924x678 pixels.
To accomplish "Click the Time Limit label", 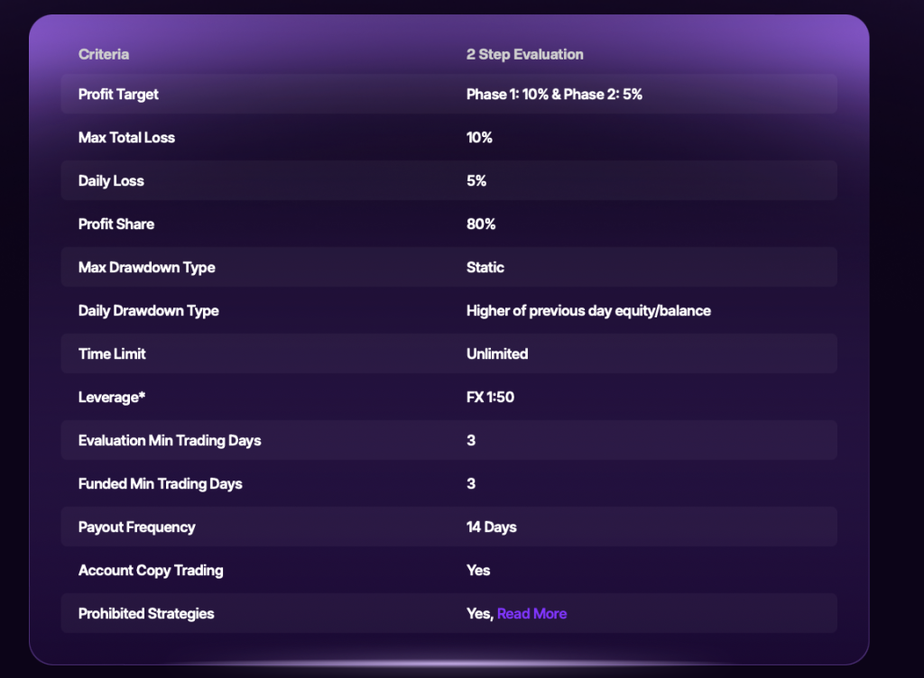I will (x=112, y=353).
